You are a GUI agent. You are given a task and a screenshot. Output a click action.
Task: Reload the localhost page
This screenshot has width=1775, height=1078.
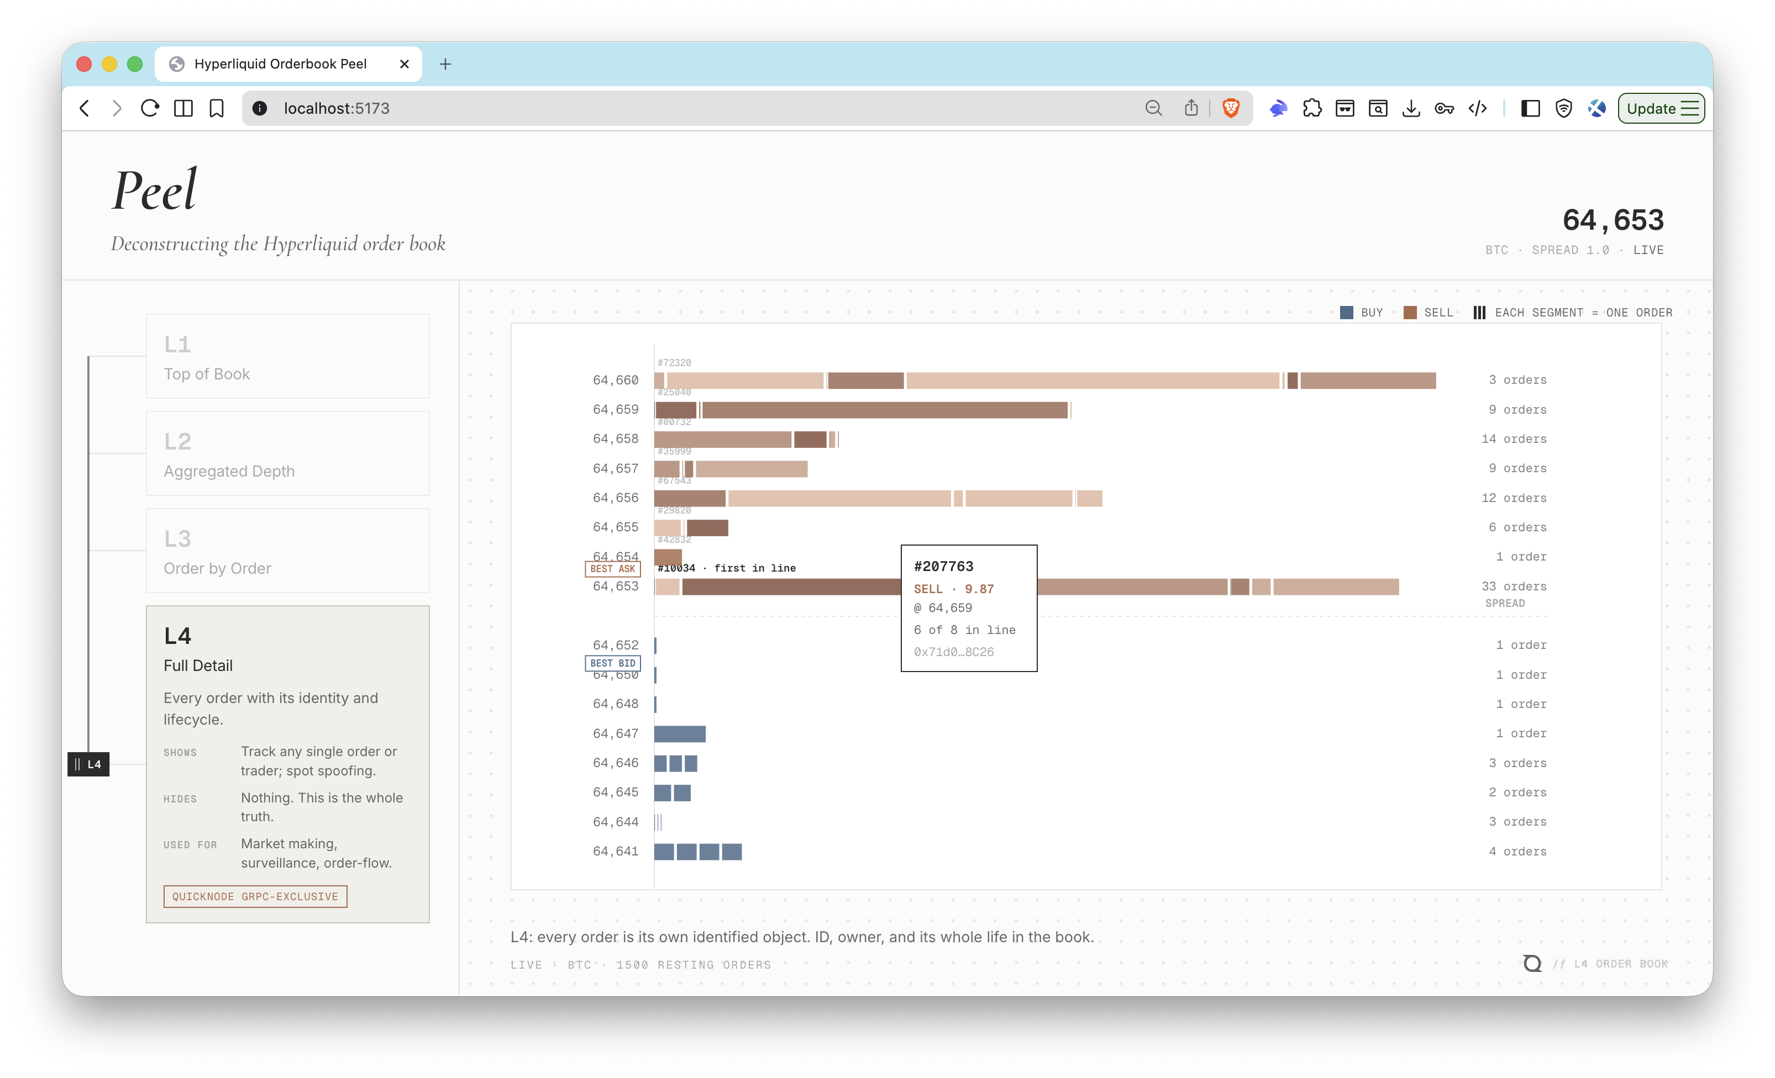click(x=150, y=108)
